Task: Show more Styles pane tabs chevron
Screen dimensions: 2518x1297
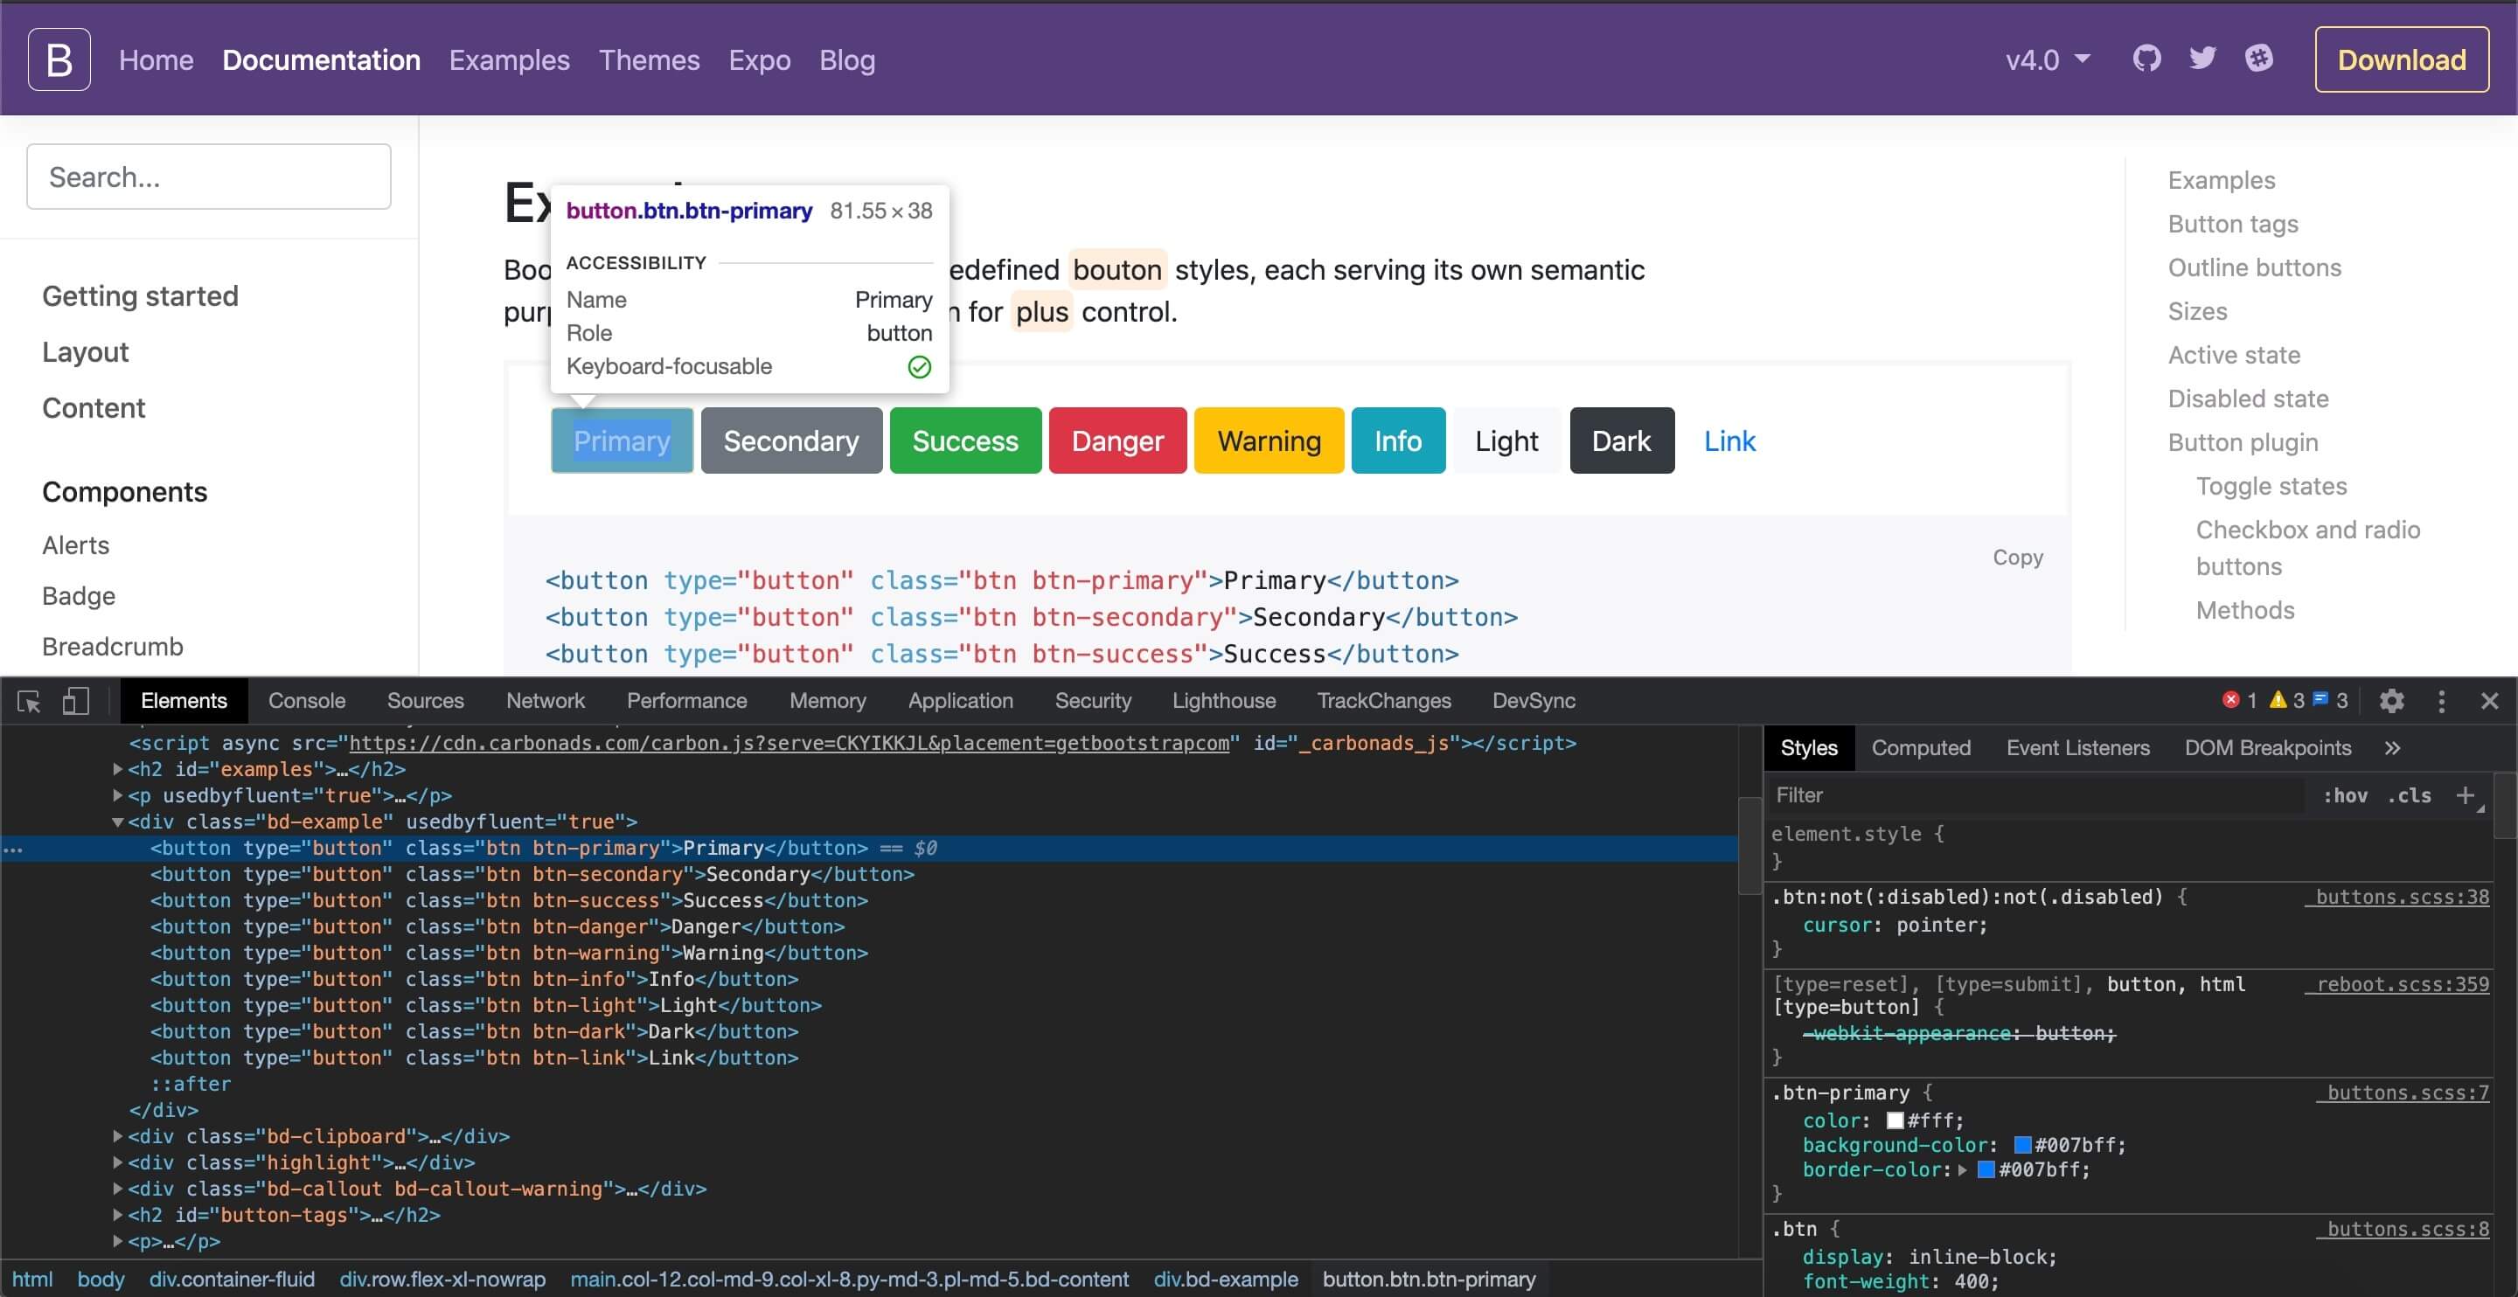Action: click(2392, 748)
